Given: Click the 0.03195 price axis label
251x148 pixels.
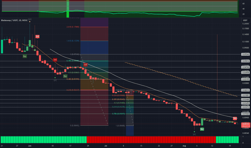Looking at the screenshot, I should [246, 79].
